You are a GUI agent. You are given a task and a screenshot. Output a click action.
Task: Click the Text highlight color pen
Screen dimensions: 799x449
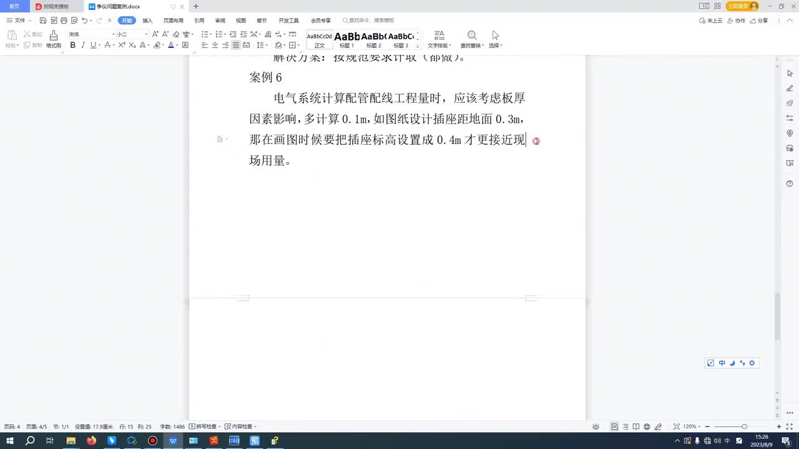(157, 45)
